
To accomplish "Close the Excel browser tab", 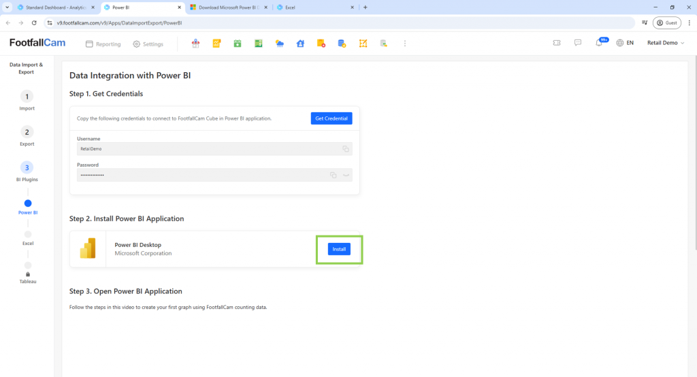I will tap(352, 7).
